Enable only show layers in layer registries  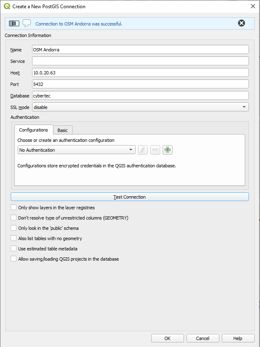pos(14,208)
